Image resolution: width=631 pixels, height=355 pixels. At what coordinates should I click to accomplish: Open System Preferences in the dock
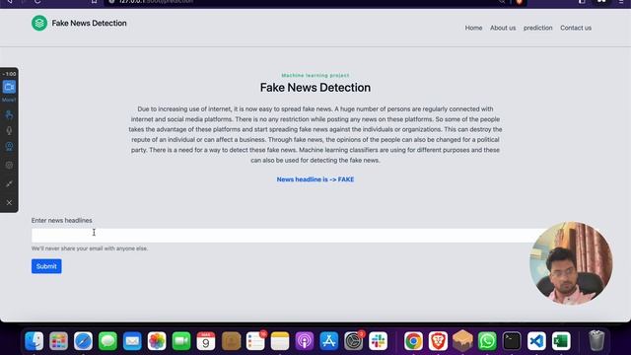(354, 341)
